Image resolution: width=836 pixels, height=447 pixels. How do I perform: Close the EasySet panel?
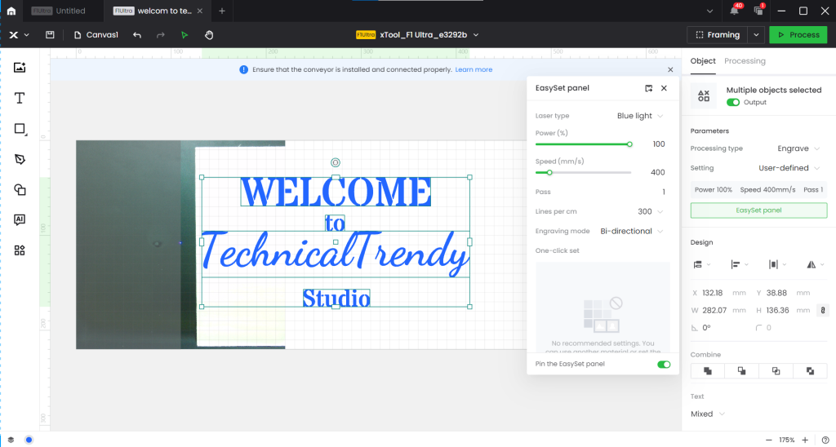coord(664,88)
